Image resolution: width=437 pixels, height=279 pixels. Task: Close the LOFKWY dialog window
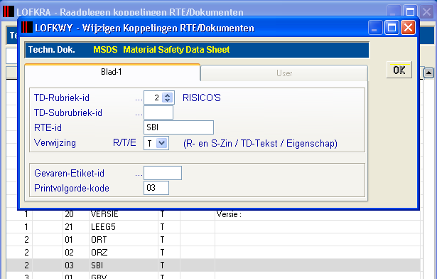coord(408,28)
